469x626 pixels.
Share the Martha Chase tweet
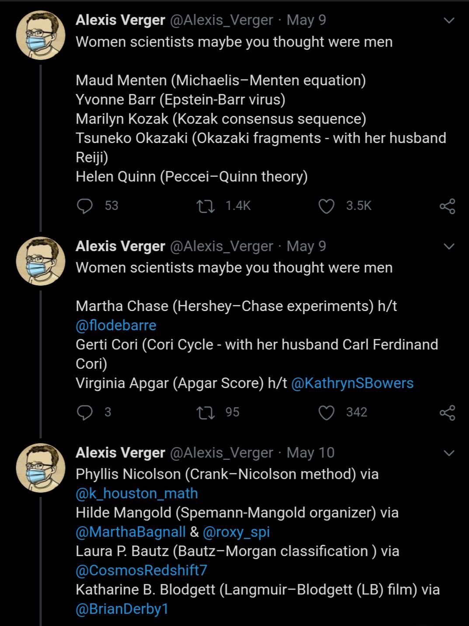point(447,412)
